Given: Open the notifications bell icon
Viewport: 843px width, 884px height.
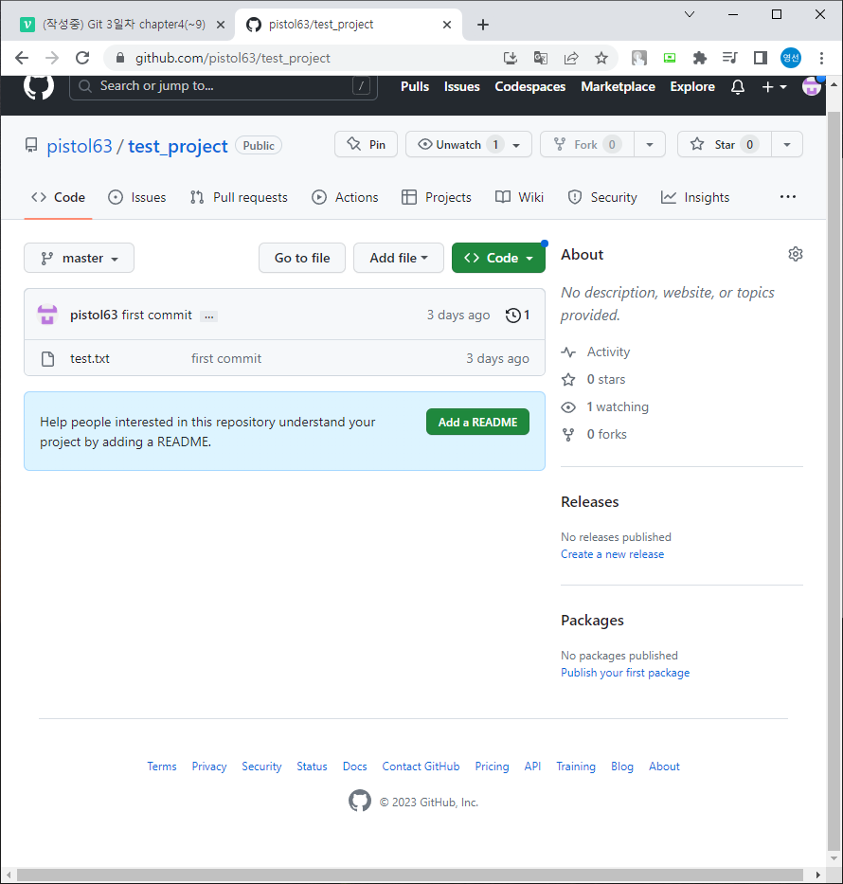Looking at the screenshot, I should (738, 87).
